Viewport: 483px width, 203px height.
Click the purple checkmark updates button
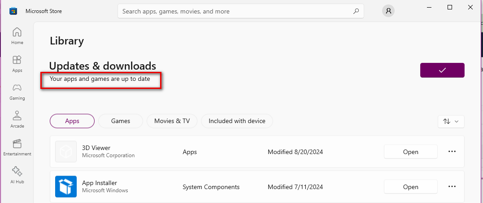(442, 71)
